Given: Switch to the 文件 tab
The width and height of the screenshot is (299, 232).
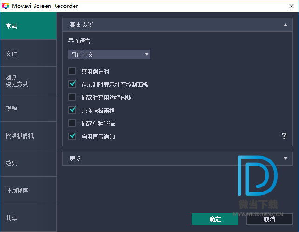Looking at the screenshot, I should (28, 53).
